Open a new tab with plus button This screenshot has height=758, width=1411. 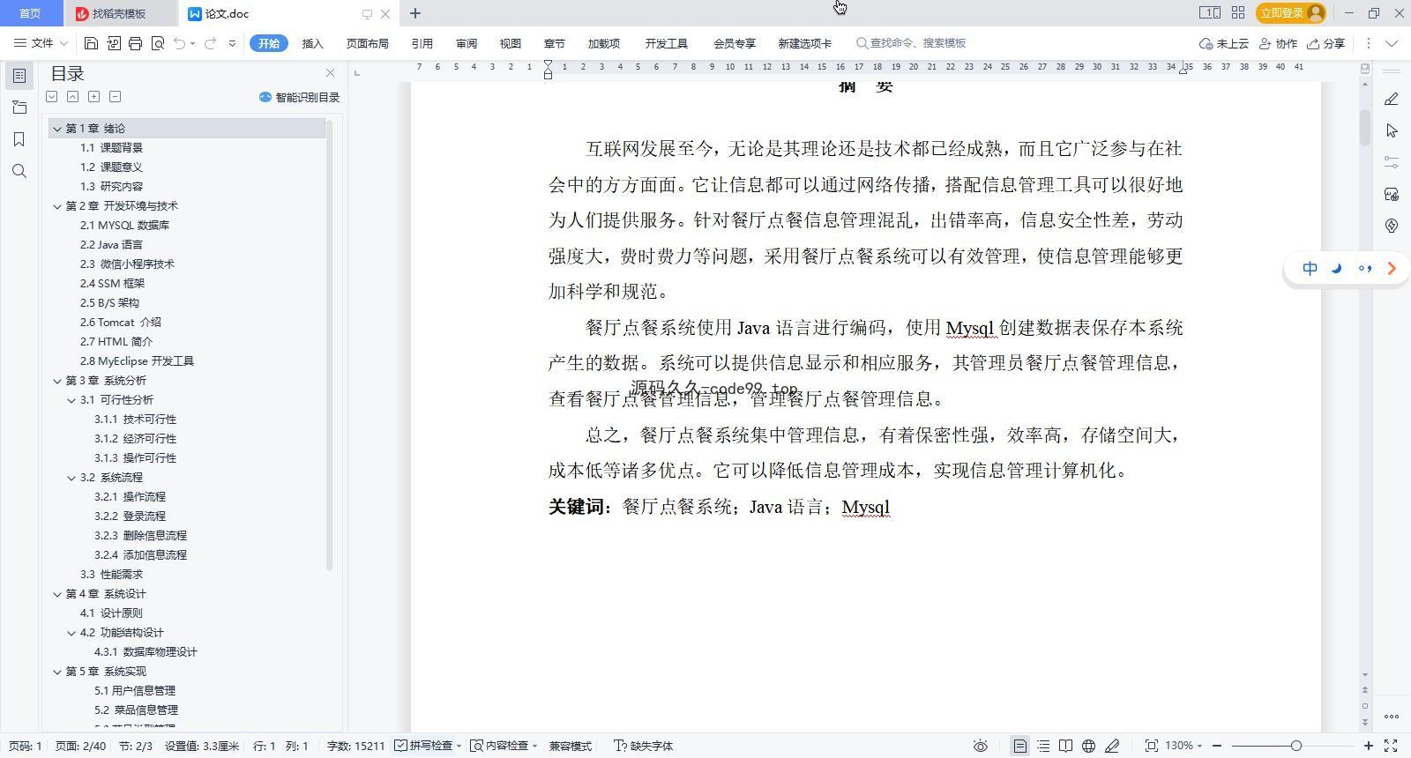coord(415,13)
